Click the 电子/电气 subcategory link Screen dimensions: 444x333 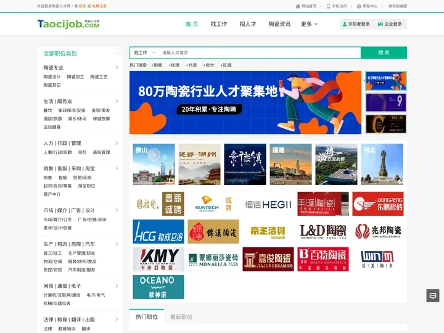click(96, 295)
